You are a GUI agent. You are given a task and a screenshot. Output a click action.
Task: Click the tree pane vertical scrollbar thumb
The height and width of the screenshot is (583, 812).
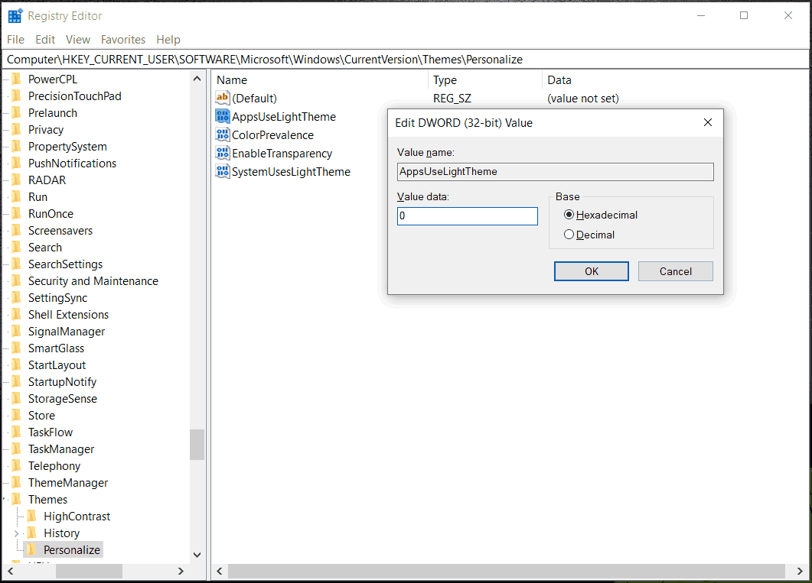(x=197, y=445)
